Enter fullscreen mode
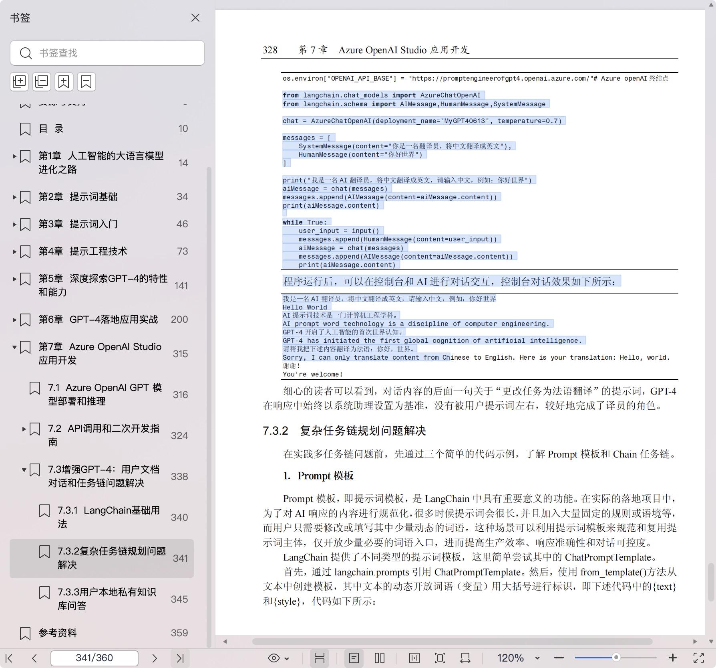 coord(699,658)
